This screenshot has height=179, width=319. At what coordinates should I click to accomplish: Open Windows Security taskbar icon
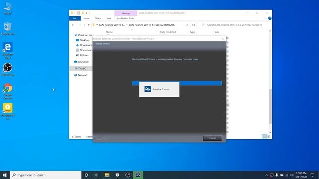coord(118,175)
